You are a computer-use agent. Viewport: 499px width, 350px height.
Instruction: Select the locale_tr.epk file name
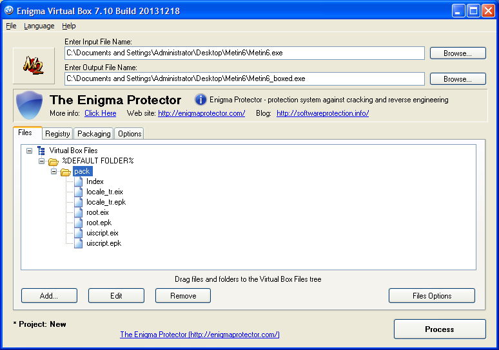point(106,202)
